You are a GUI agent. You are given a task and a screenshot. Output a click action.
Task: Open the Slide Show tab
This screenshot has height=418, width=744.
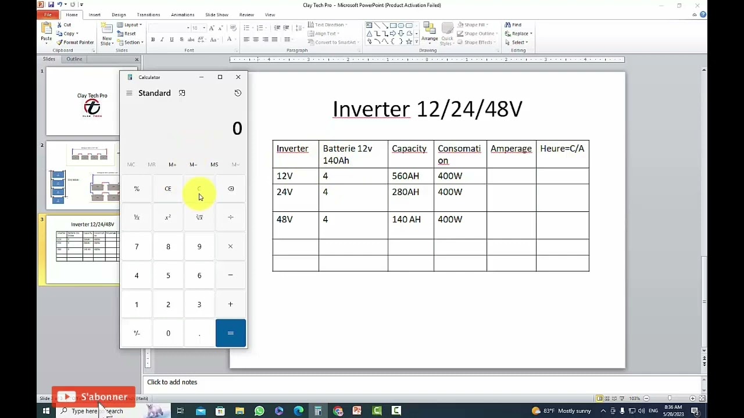tap(217, 15)
